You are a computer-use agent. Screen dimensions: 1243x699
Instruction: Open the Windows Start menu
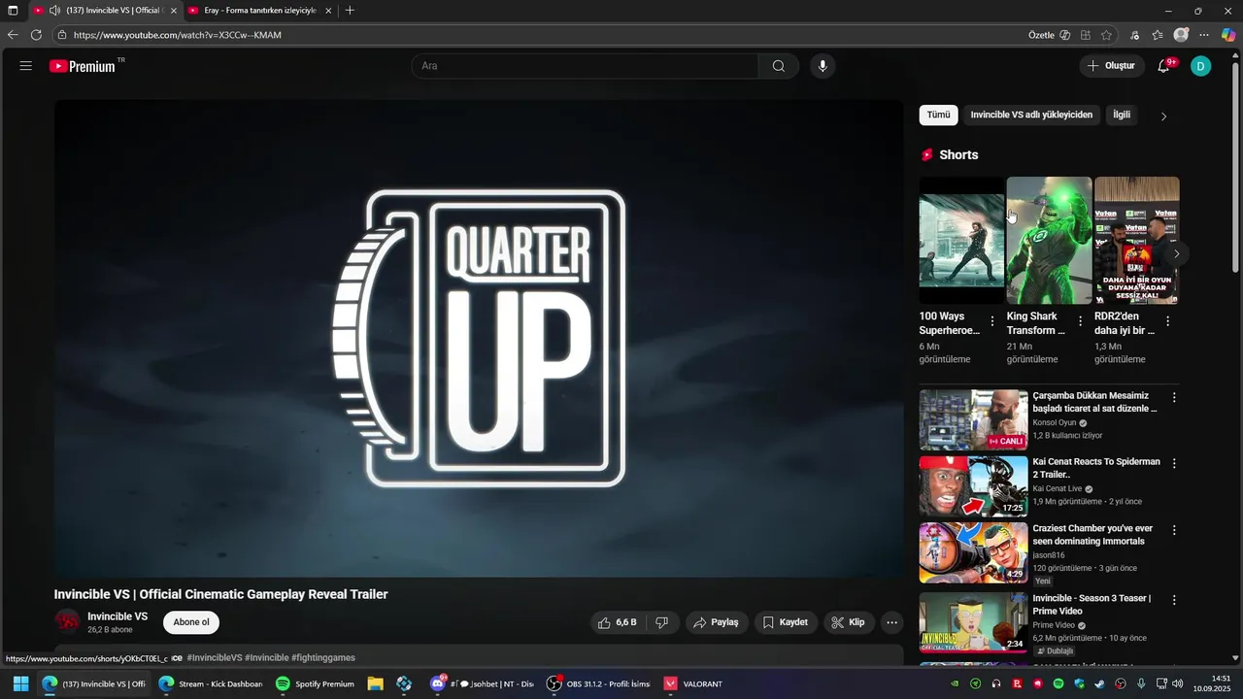pyautogui.click(x=20, y=683)
